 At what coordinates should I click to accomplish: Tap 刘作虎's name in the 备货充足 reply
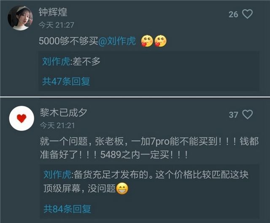click(x=57, y=175)
